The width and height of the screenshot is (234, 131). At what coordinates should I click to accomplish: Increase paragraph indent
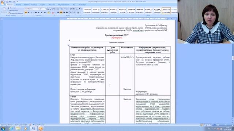73,9
